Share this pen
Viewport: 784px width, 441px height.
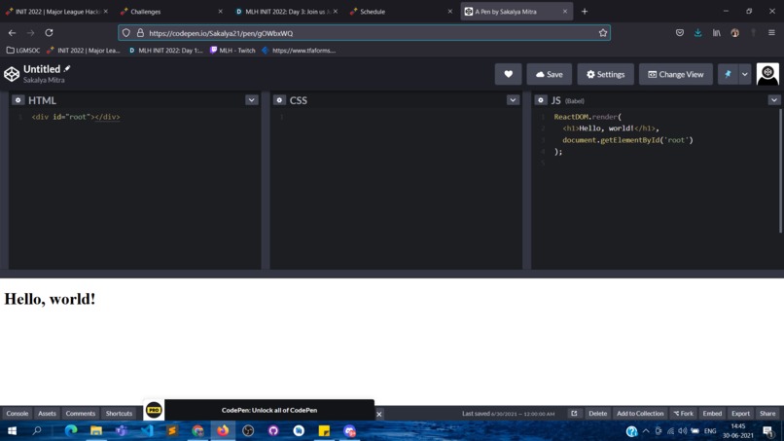pyautogui.click(x=767, y=414)
